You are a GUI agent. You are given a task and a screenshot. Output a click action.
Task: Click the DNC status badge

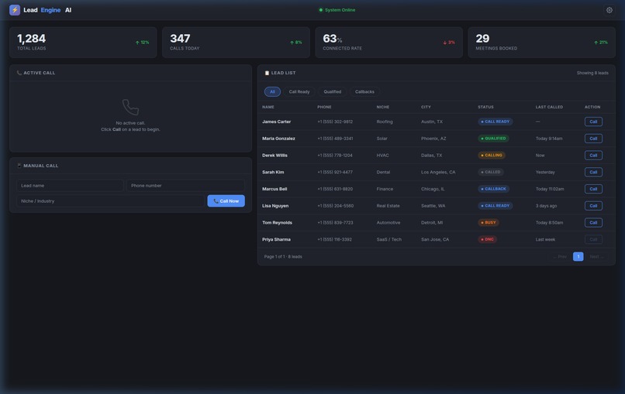tap(487, 240)
